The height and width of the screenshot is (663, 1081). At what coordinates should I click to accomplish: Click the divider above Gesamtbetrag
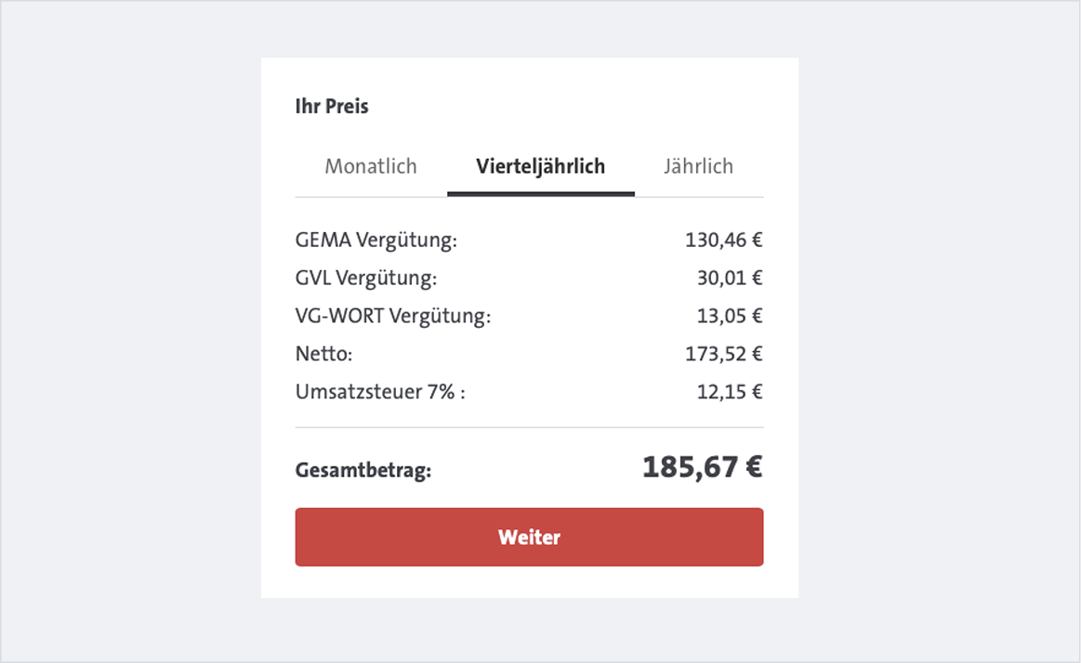529,427
